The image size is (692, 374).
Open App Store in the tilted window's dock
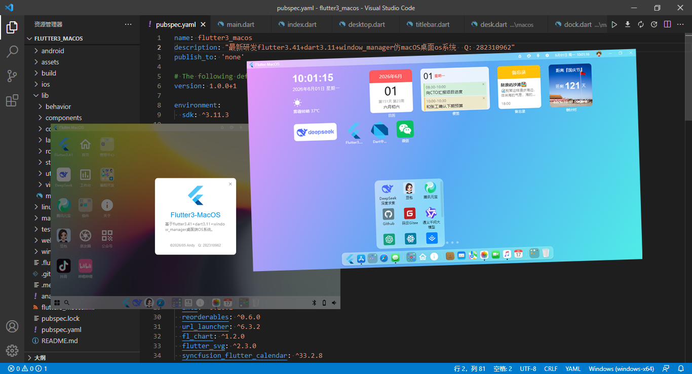click(361, 259)
